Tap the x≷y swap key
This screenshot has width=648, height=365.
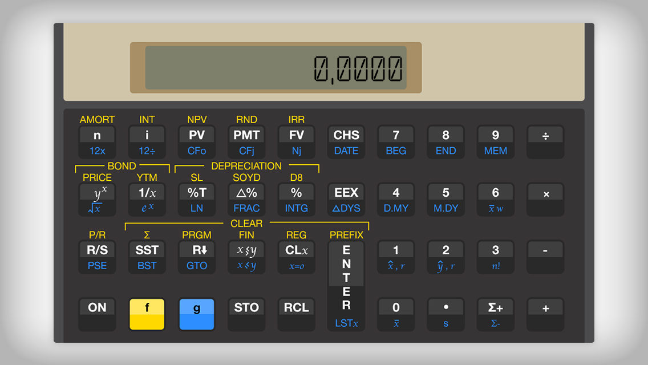(246, 257)
